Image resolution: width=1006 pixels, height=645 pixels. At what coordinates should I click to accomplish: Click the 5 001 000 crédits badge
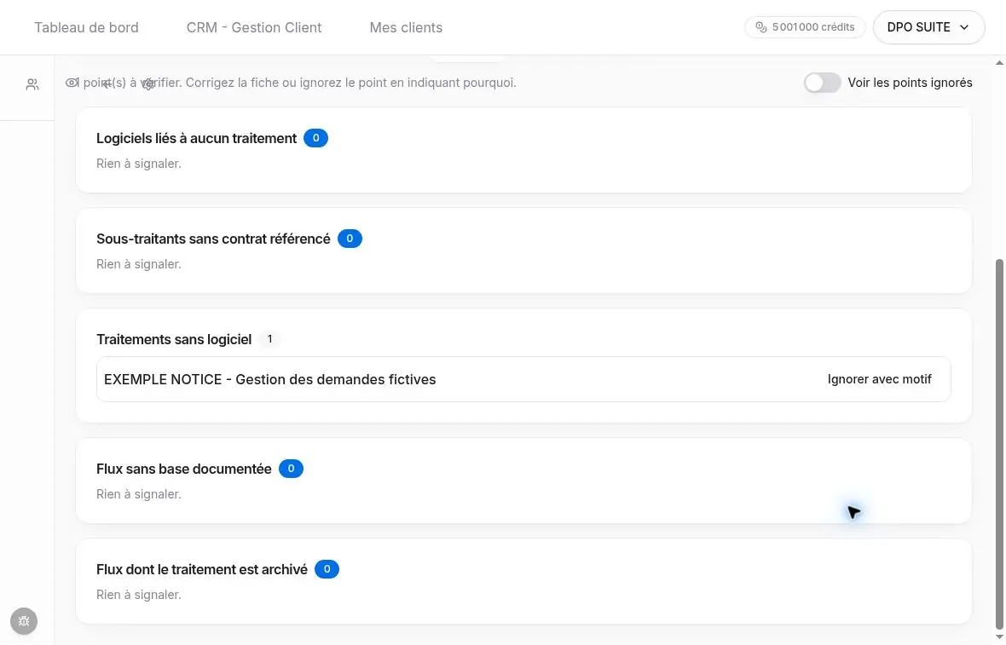805,27
